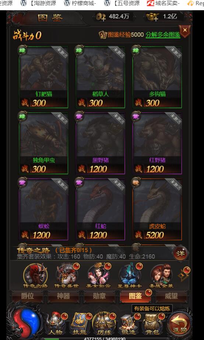Select the 传奇之路 collection icon

coord(35,276)
